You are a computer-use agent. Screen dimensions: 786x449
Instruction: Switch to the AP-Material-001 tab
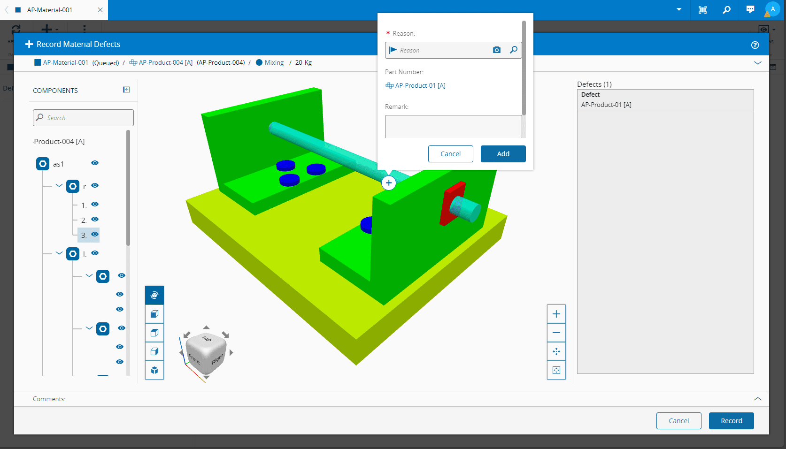coord(50,10)
